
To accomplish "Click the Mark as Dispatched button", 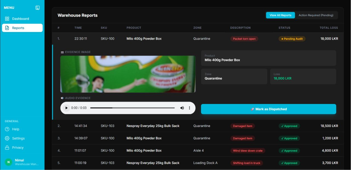I will tap(268, 109).
